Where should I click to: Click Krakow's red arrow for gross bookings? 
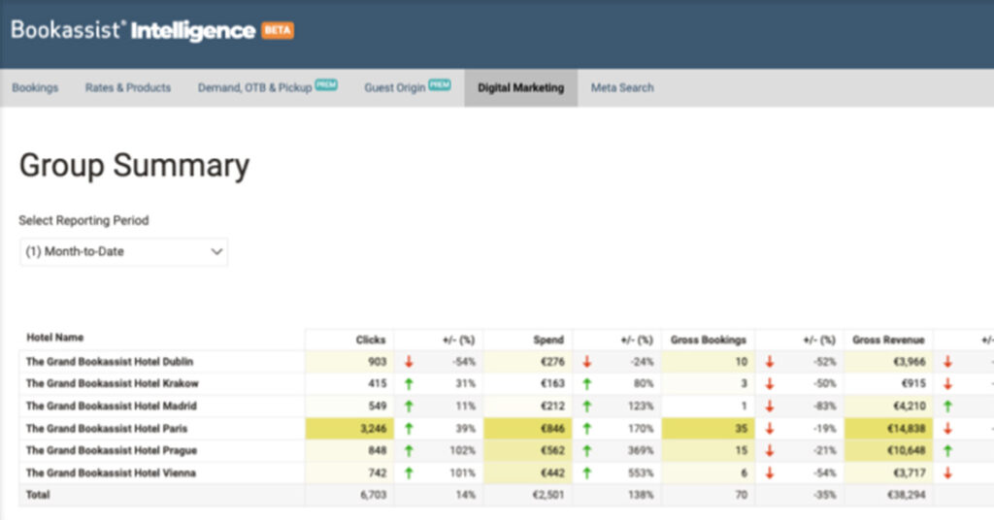click(x=770, y=384)
